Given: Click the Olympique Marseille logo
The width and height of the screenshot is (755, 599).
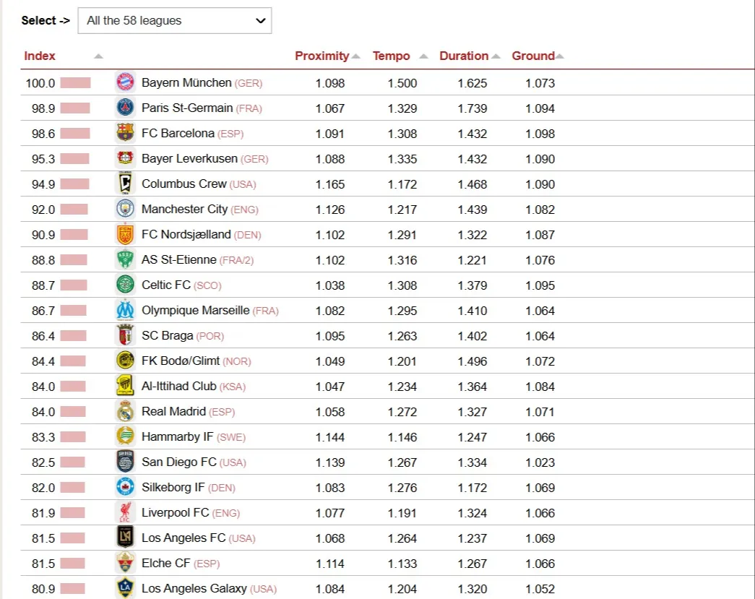Looking at the screenshot, I should [126, 310].
